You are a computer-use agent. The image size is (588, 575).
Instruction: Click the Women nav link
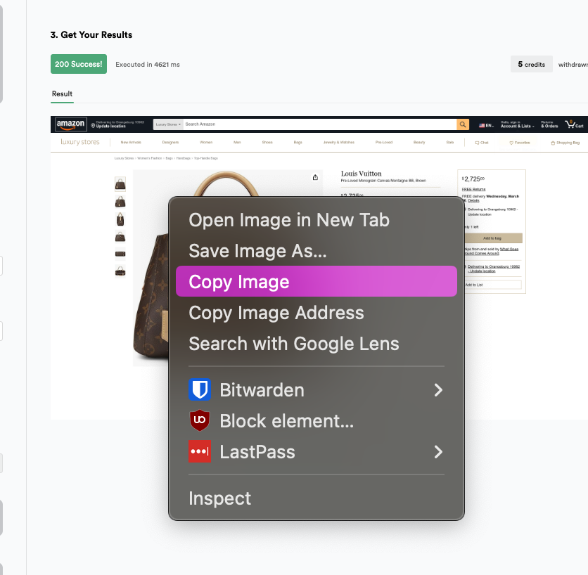click(x=206, y=143)
